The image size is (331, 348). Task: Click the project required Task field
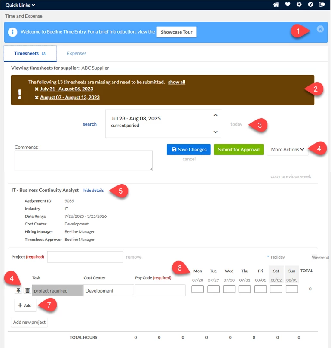pyautogui.click(x=57, y=290)
